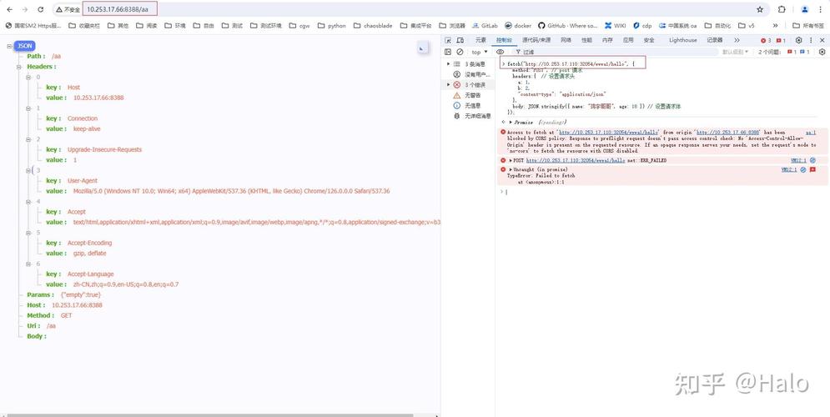Go back with the browser back arrow
The width and height of the screenshot is (830, 417).
tap(9, 9)
